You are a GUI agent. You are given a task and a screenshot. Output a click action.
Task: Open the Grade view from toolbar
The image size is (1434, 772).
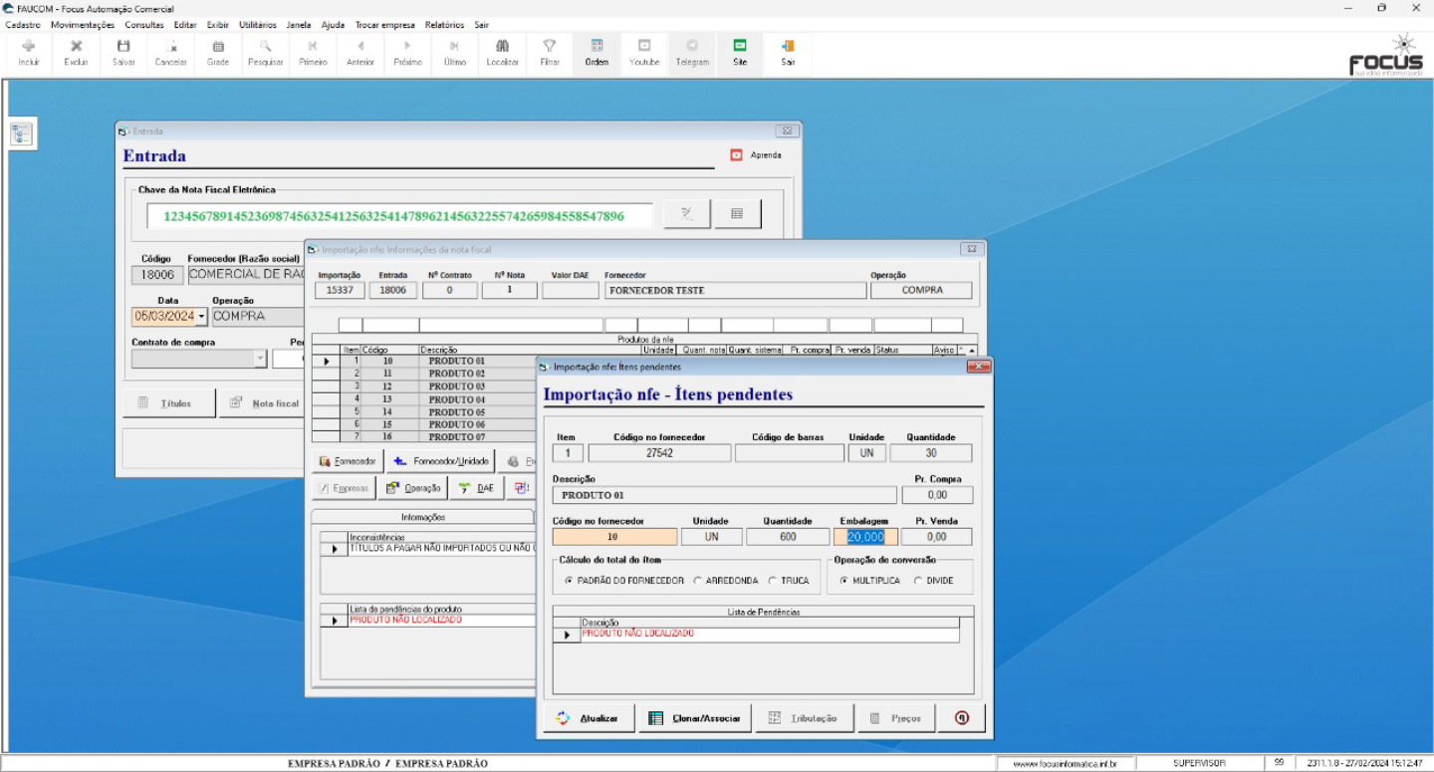click(218, 52)
